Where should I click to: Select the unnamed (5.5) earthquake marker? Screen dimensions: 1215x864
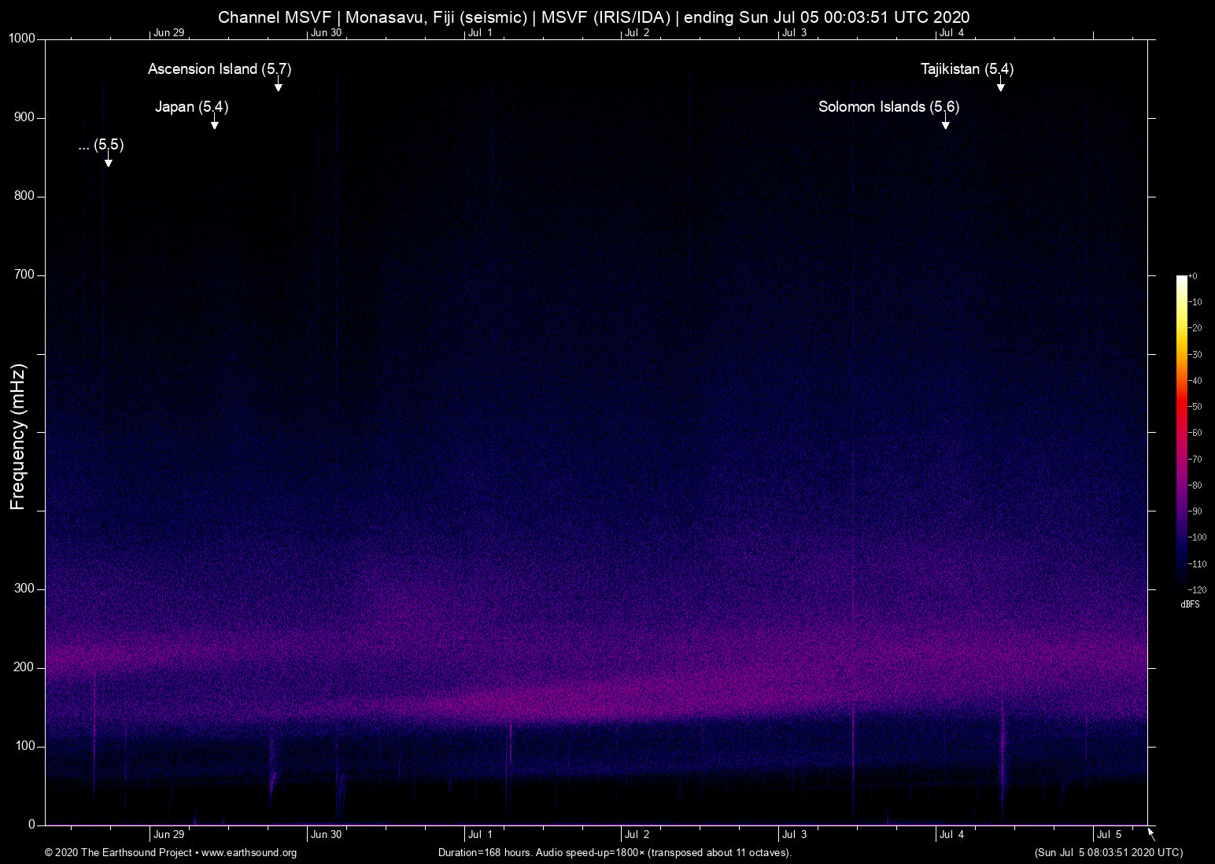pyautogui.click(x=99, y=145)
